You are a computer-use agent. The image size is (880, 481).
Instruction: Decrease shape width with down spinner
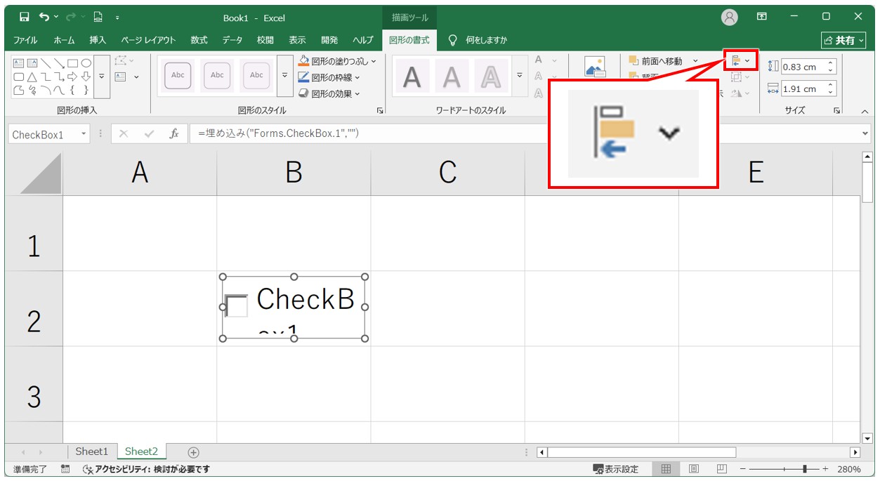[x=831, y=93]
